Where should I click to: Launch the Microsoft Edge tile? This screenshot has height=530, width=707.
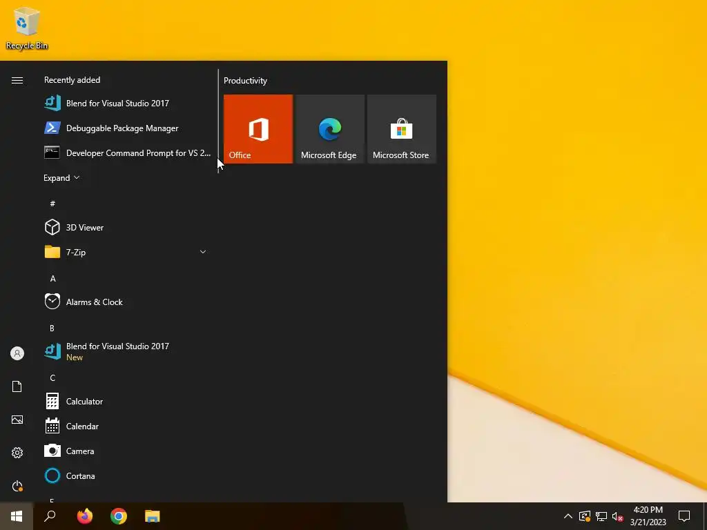(x=329, y=129)
